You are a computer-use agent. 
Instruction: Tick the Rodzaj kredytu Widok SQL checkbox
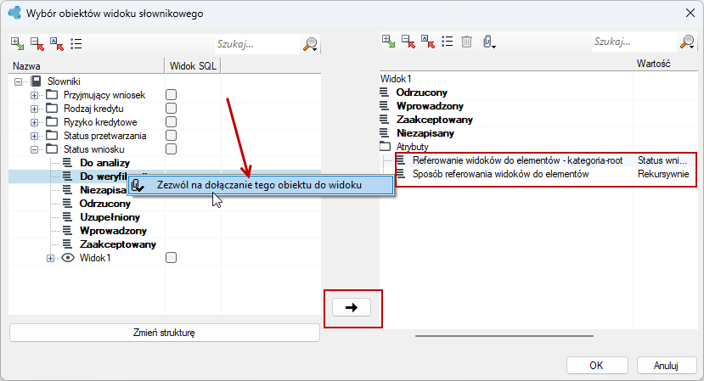point(171,108)
